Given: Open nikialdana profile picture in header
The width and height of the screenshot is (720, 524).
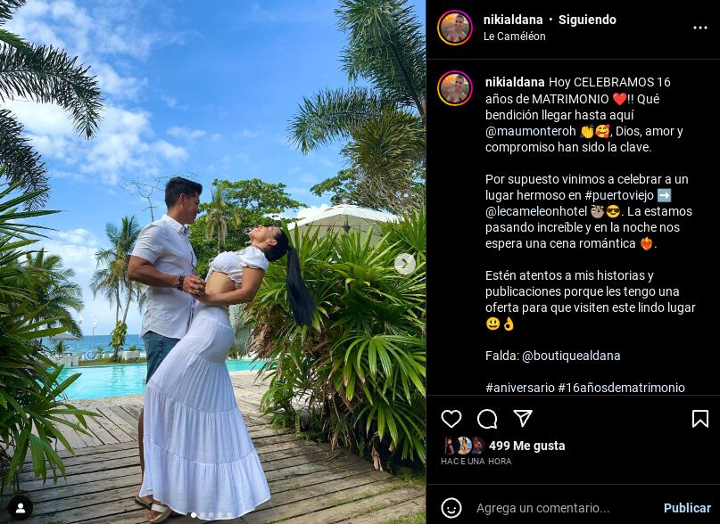Looking at the screenshot, I should tap(455, 28).
